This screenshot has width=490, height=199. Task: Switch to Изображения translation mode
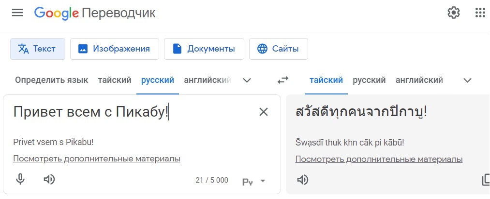(115, 49)
